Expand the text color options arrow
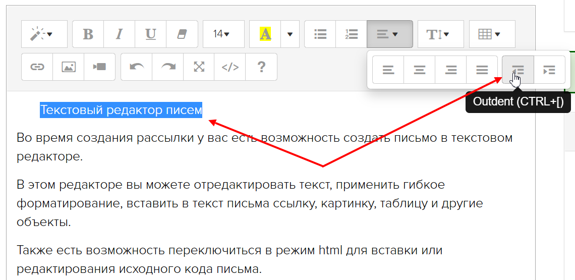 [x=290, y=34]
